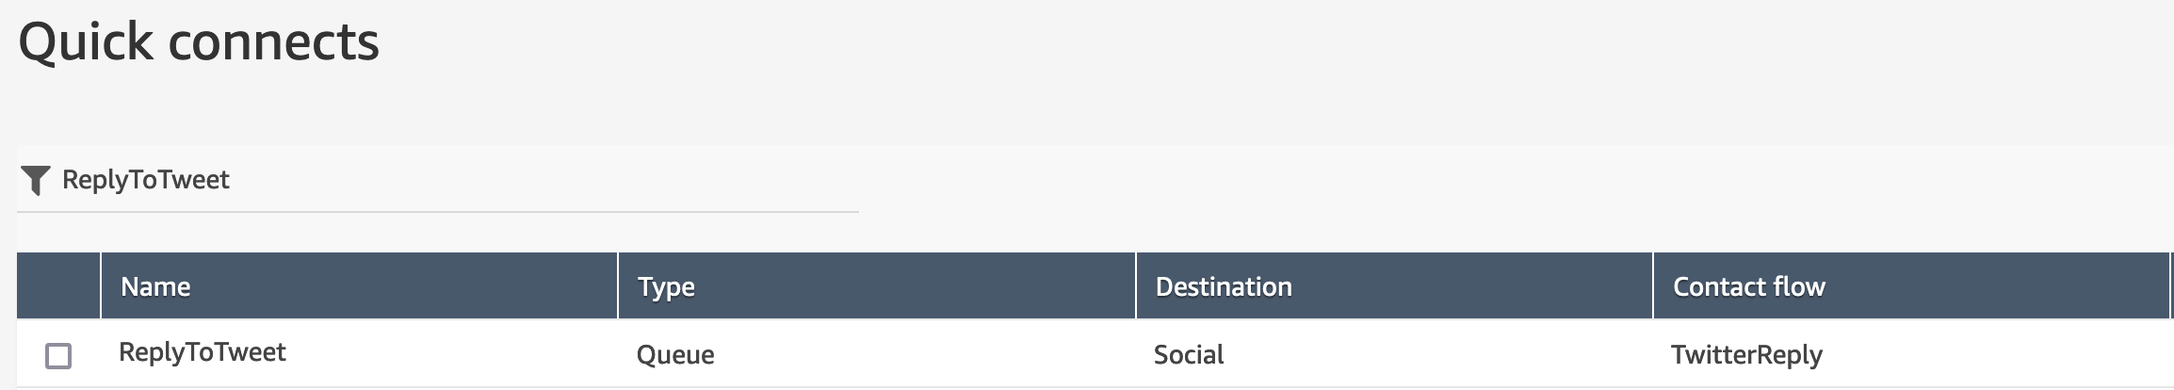Sort the table by Name column

point(155,286)
